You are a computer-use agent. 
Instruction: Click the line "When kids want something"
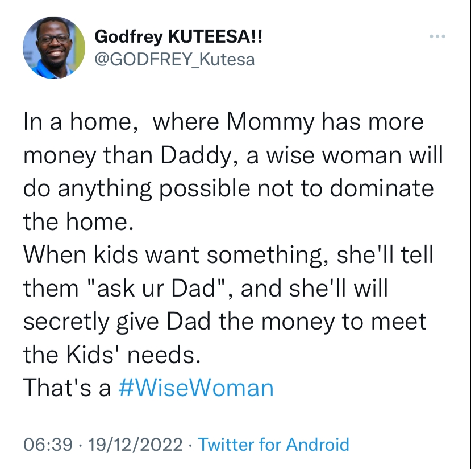228,255
